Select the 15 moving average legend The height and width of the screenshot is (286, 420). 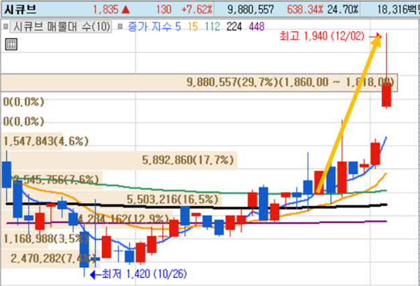point(193,27)
